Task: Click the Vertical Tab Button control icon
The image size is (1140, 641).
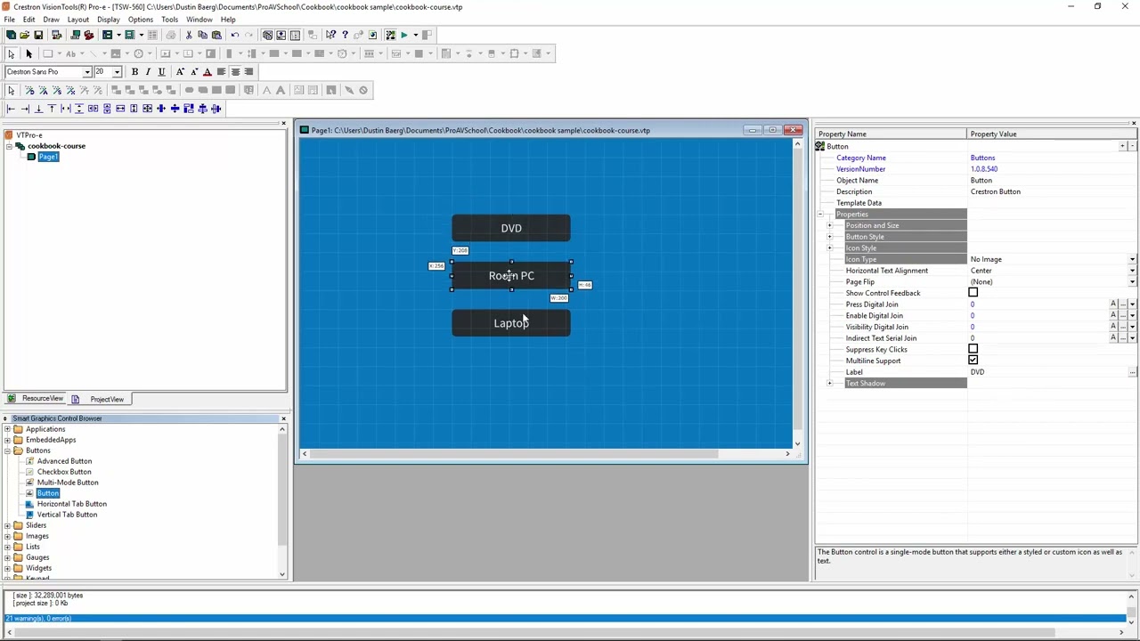Action: point(29,515)
